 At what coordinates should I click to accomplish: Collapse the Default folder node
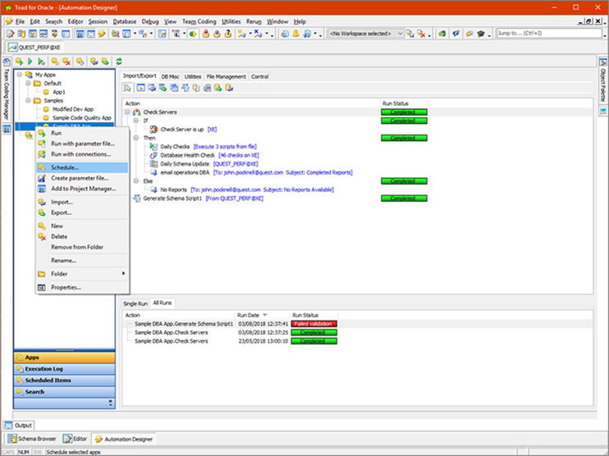point(28,83)
